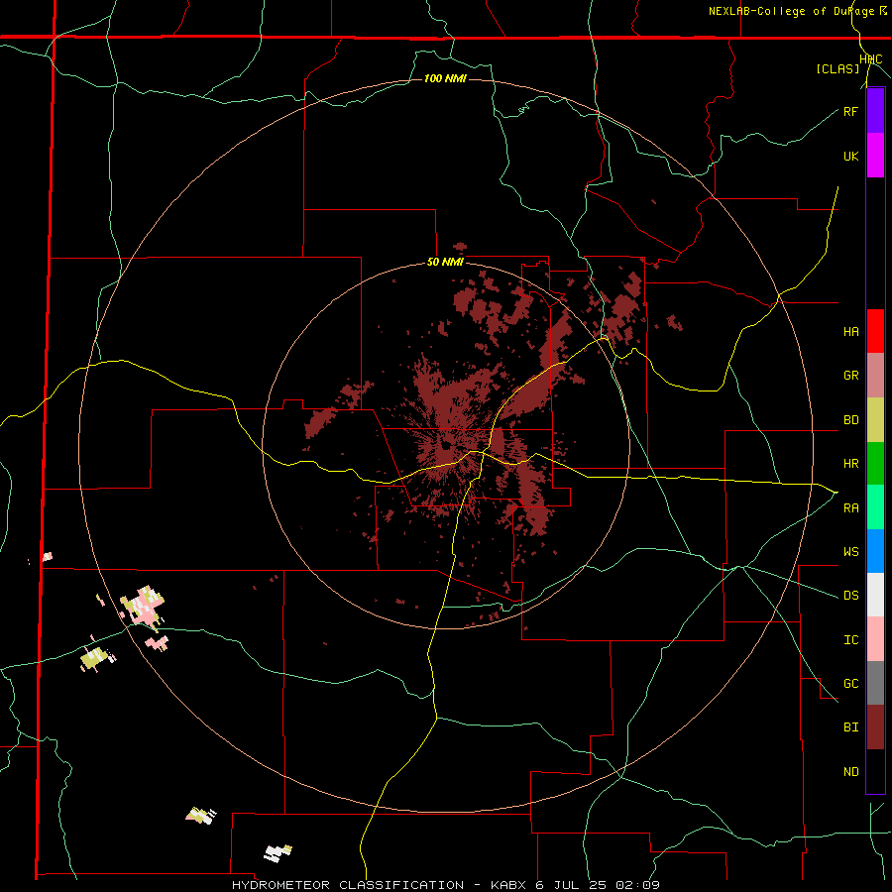Click the GC legend label
Viewport: 892px width, 892px height.
pos(851,684)
